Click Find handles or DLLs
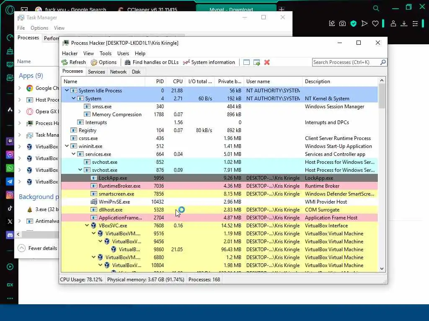 (x=152, y=62)
